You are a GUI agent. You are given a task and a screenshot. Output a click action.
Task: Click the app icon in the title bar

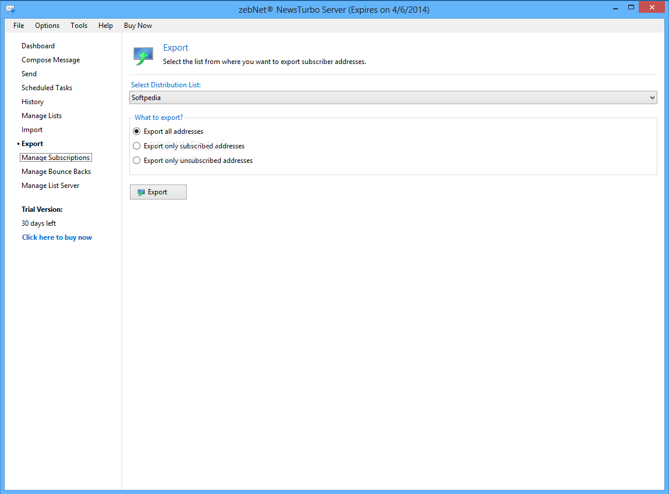(10, 9)
